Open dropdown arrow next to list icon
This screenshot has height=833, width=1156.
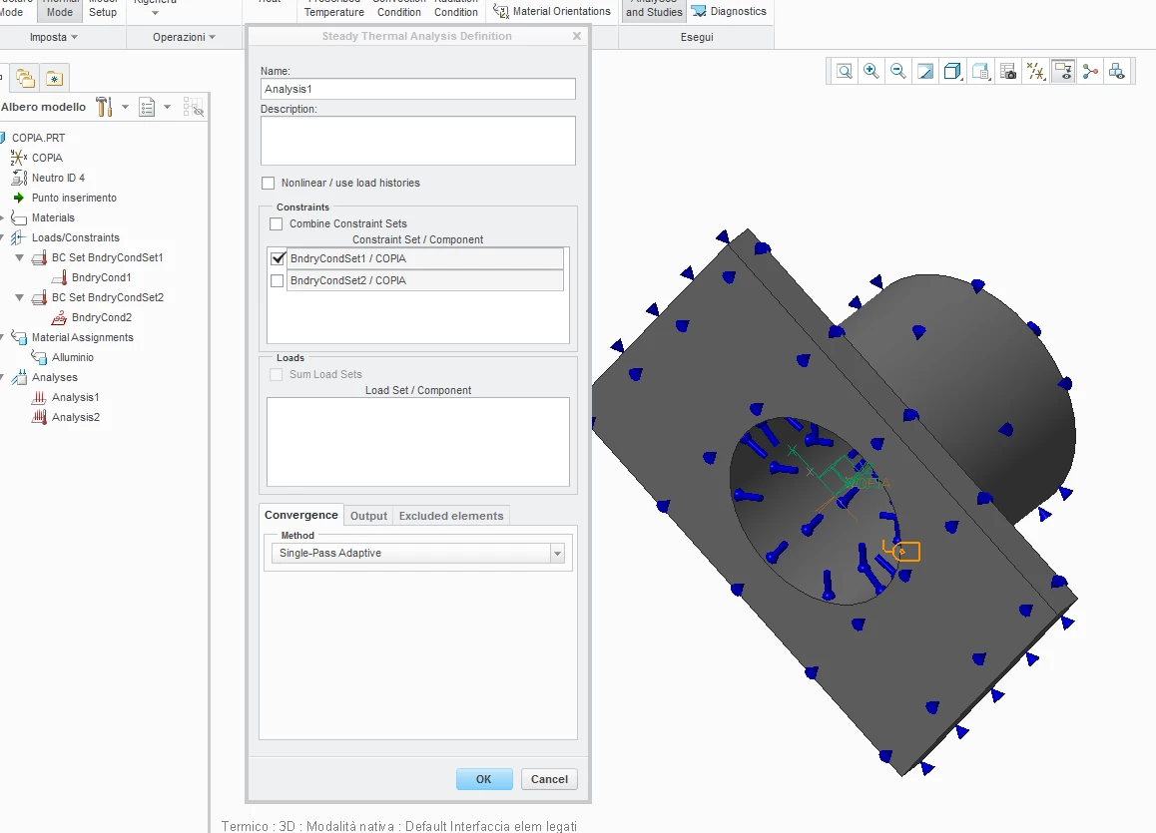[x=168, y=108]
